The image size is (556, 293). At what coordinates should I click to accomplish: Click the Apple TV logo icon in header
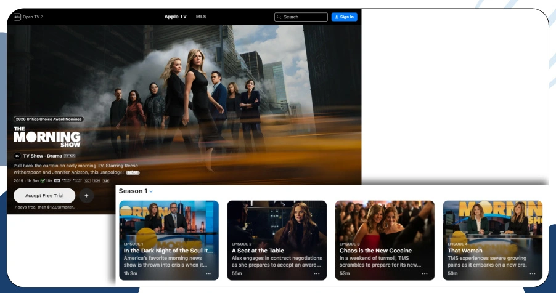[x=17, y=17]
